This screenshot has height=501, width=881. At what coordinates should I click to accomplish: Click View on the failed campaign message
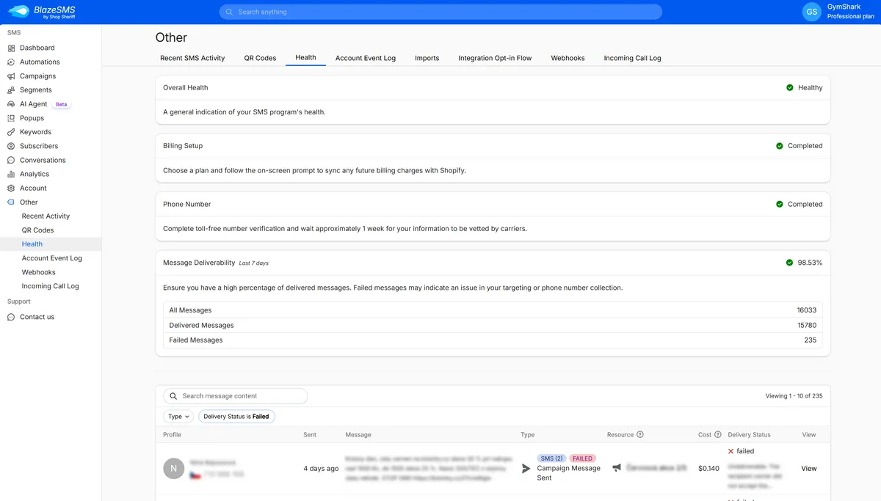pos(808,468)
